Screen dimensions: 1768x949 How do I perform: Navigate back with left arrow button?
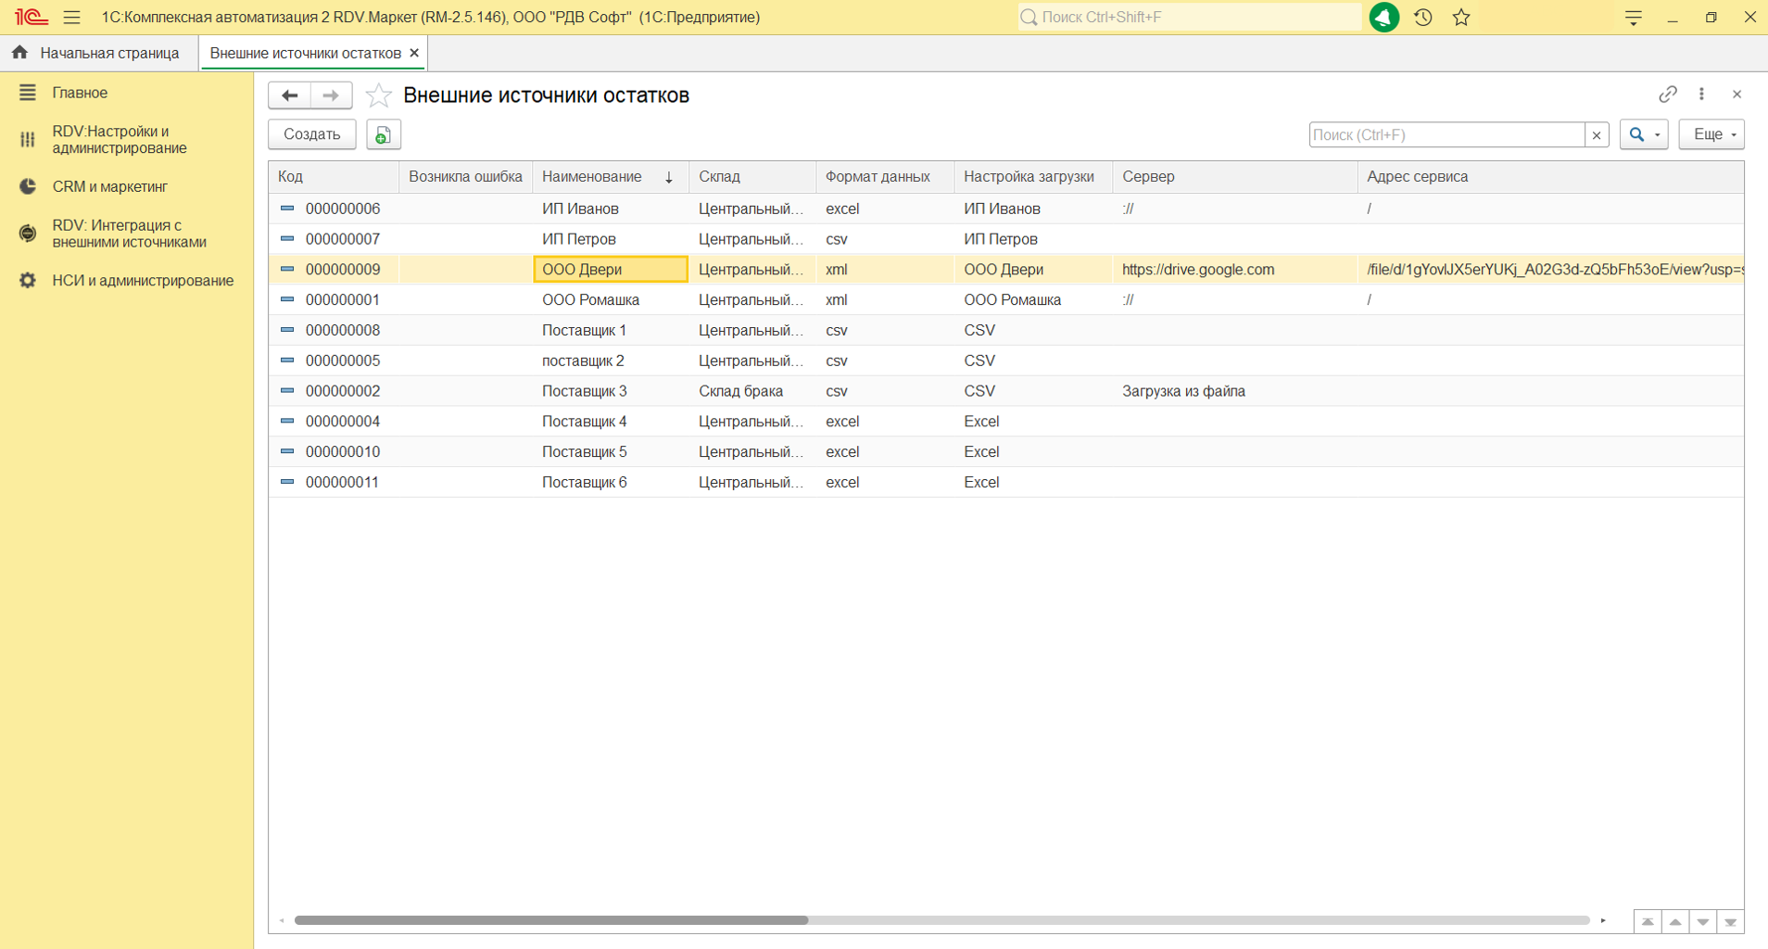pyautogui.click(x=289, y=95)
